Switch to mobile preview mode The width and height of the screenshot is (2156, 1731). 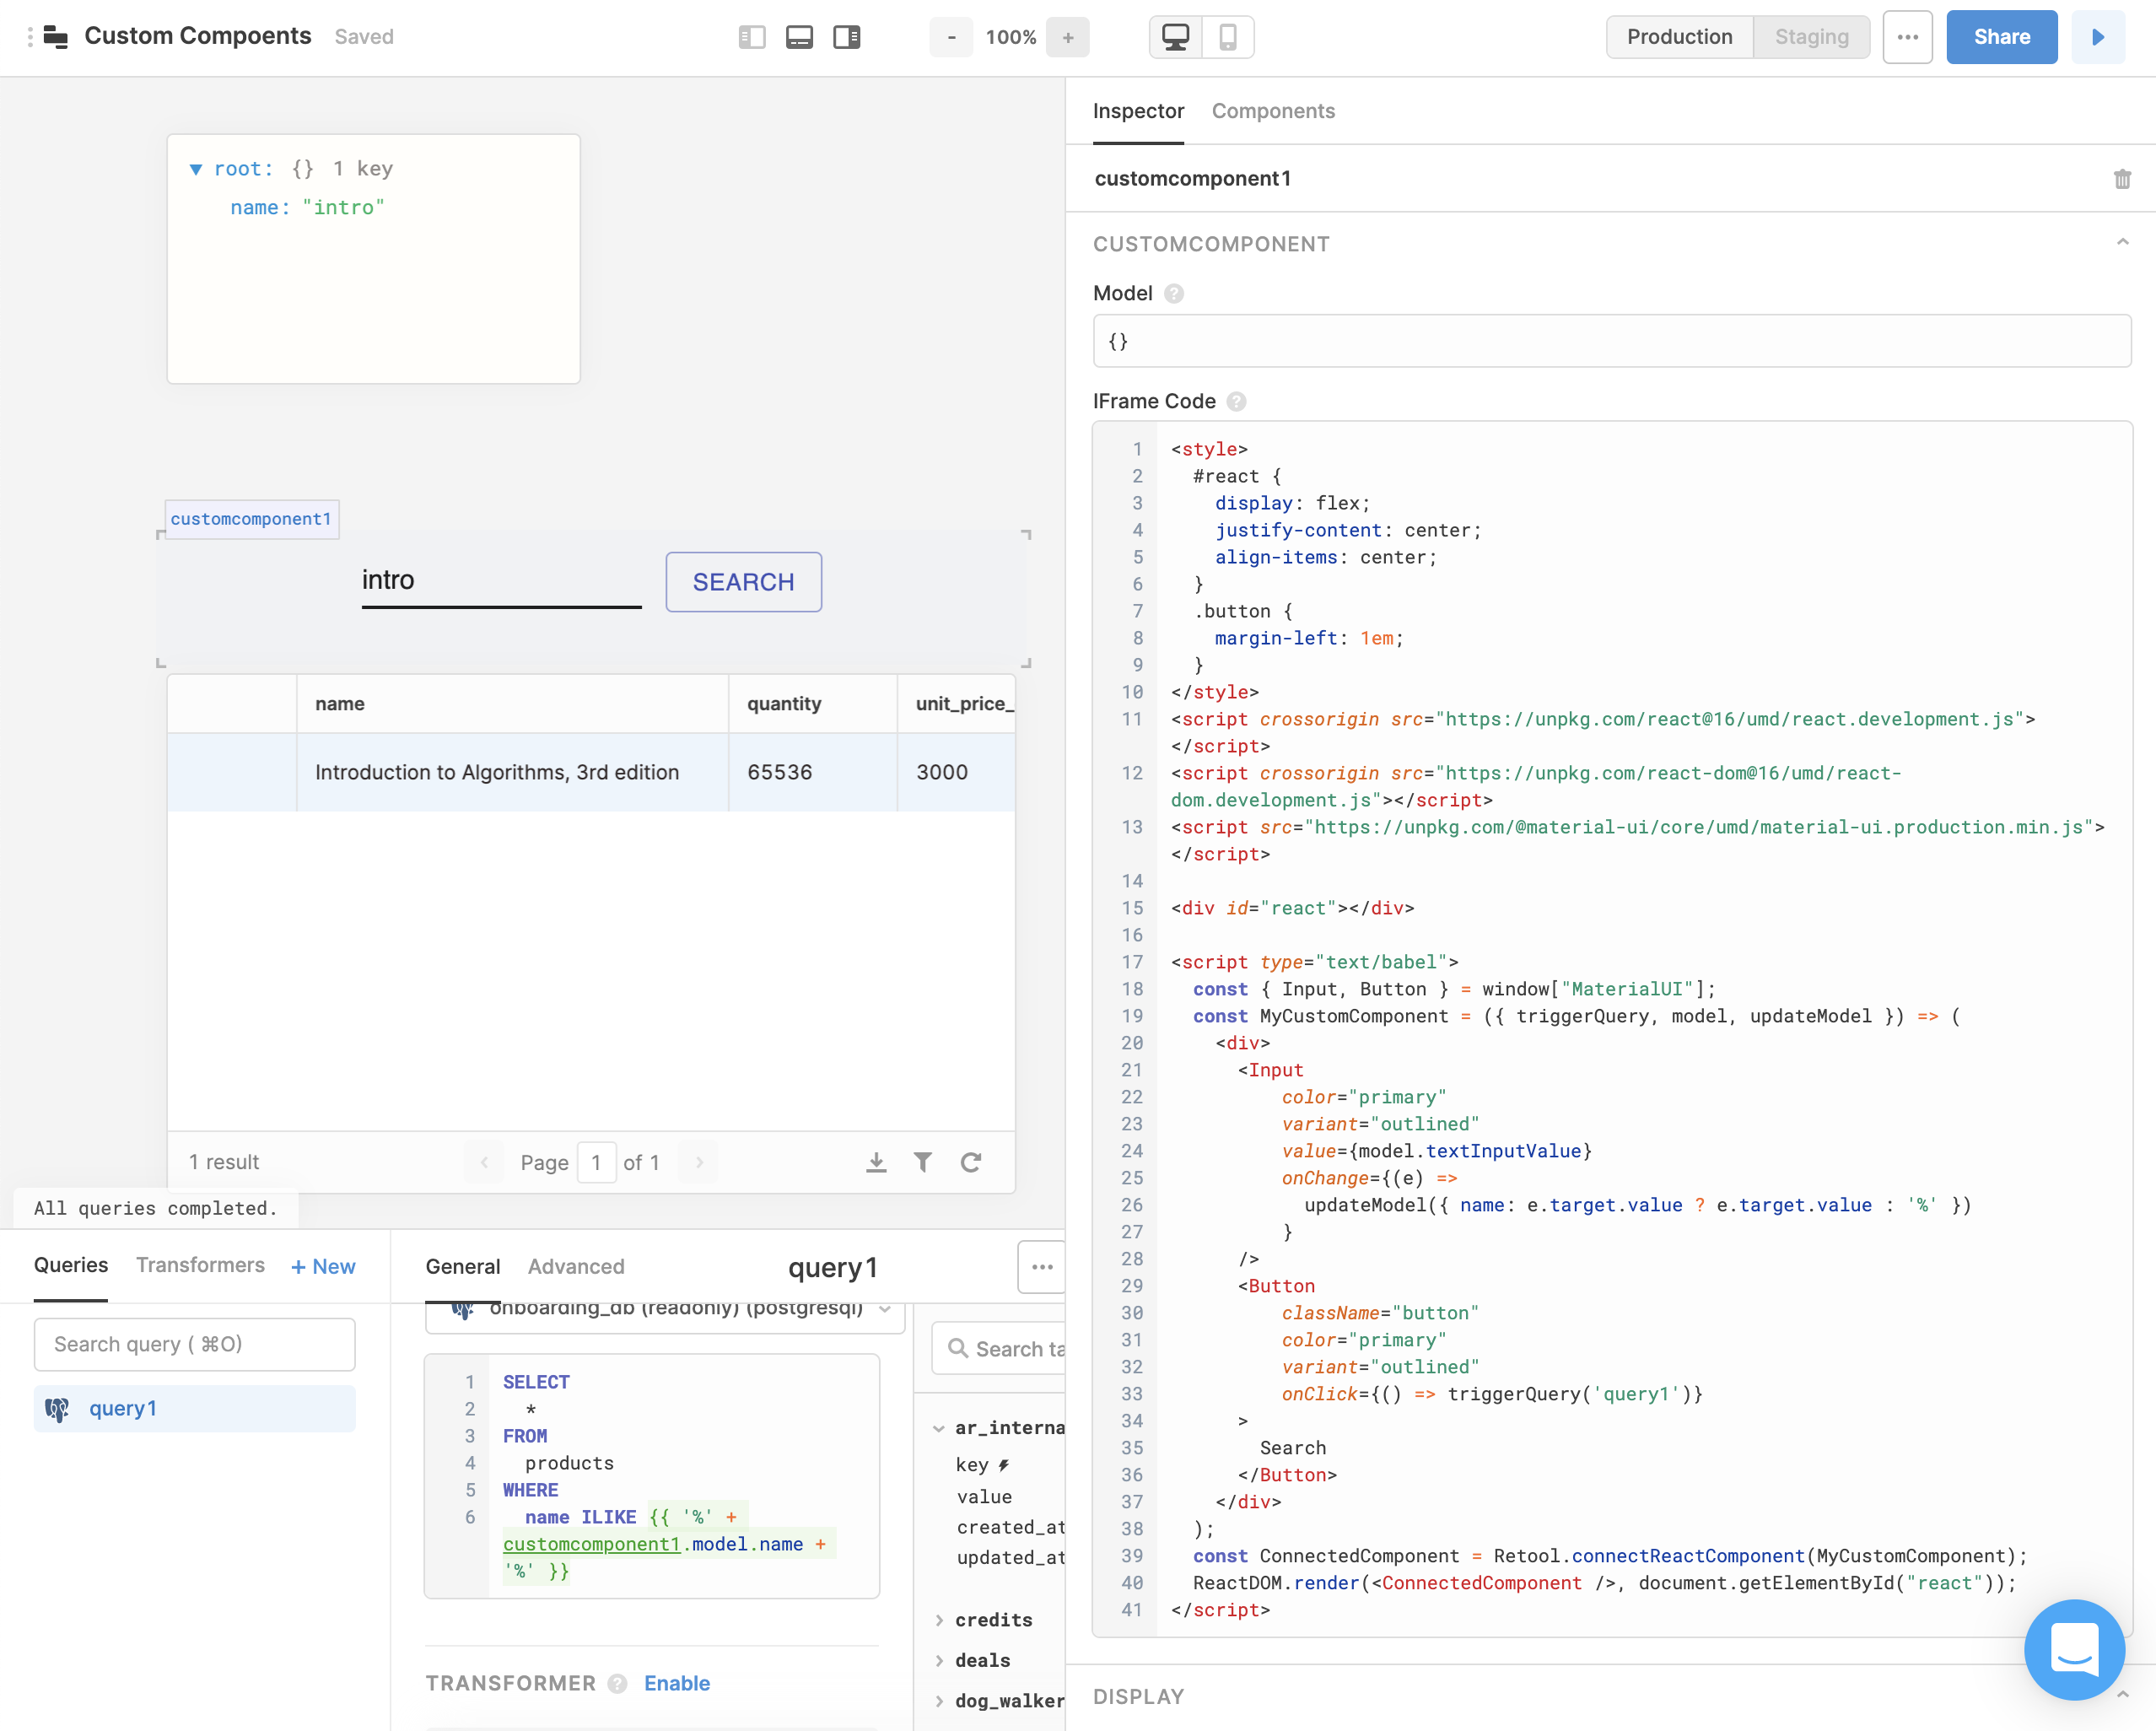tap(1228, 37)
